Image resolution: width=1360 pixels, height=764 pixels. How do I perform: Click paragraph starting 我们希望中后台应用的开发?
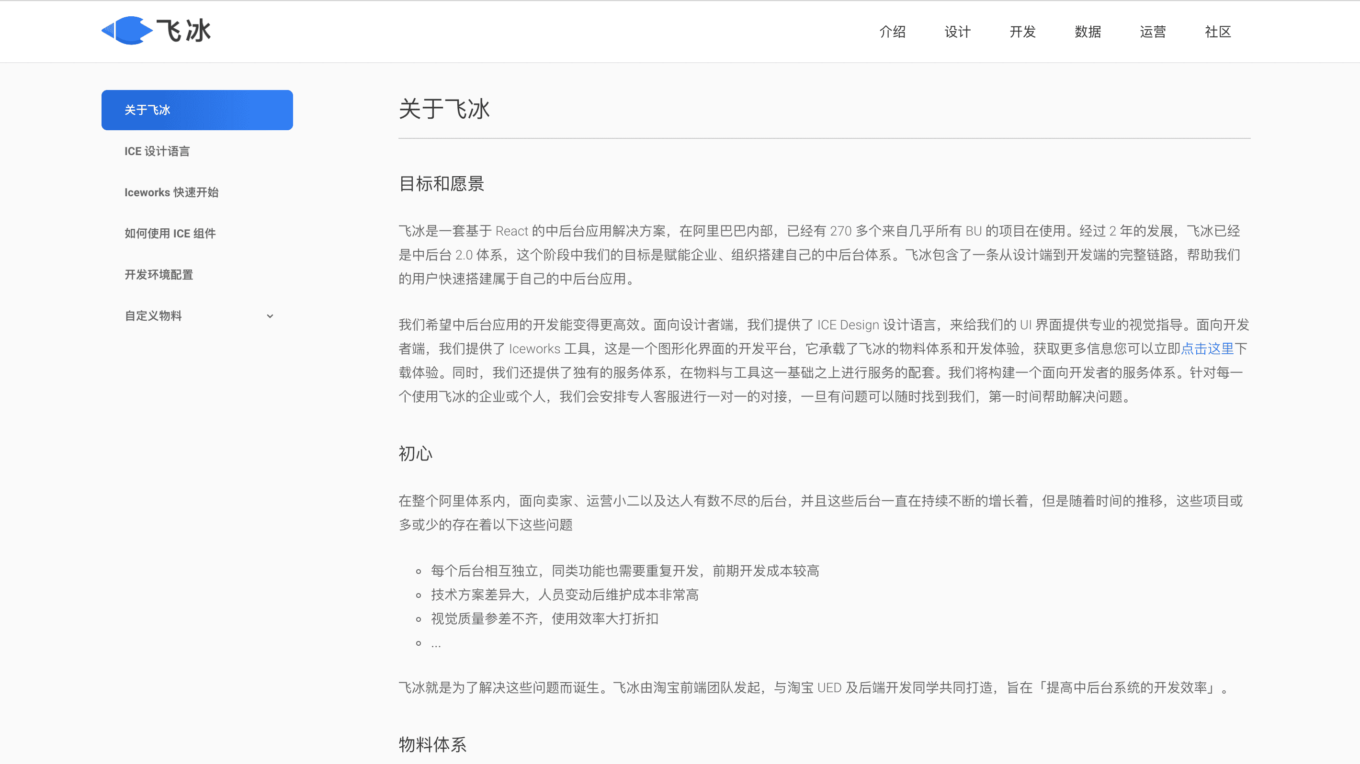pyautogui.click(x=824, y=360)
